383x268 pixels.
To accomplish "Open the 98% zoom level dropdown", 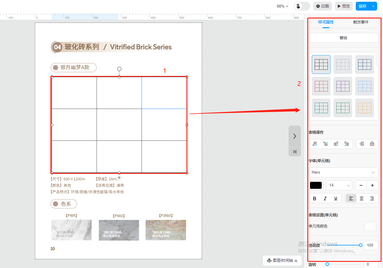I will (282, 6).
